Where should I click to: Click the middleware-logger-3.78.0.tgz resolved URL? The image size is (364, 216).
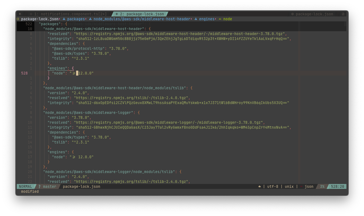point(168,122)
